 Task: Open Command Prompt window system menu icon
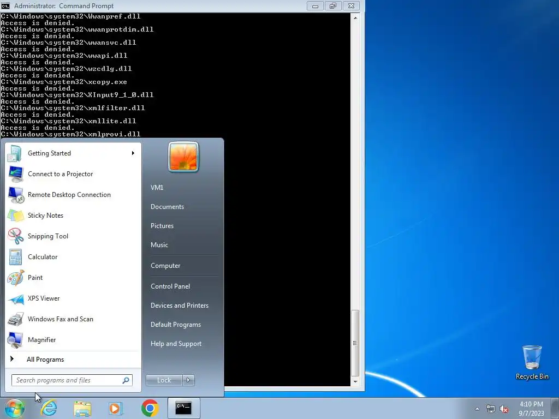tap(5, 5)
